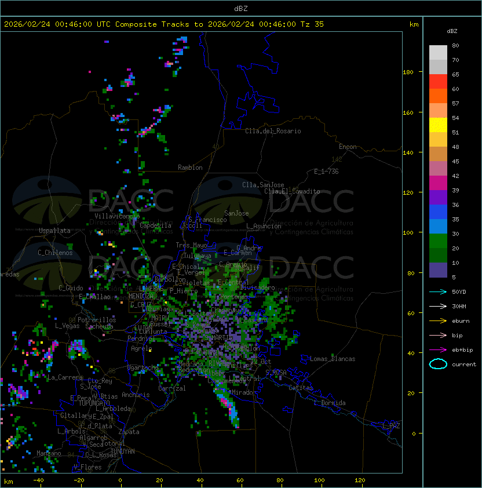Click the '160' tick on vertical km axis
The width and height of the screenshot is (482, 488).
point(408,112)
